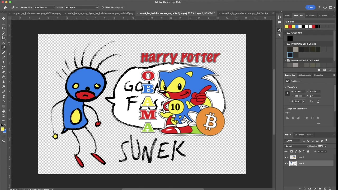Toggle lock image pixels brush icon
338x190 pixels.
coord(295,151)
